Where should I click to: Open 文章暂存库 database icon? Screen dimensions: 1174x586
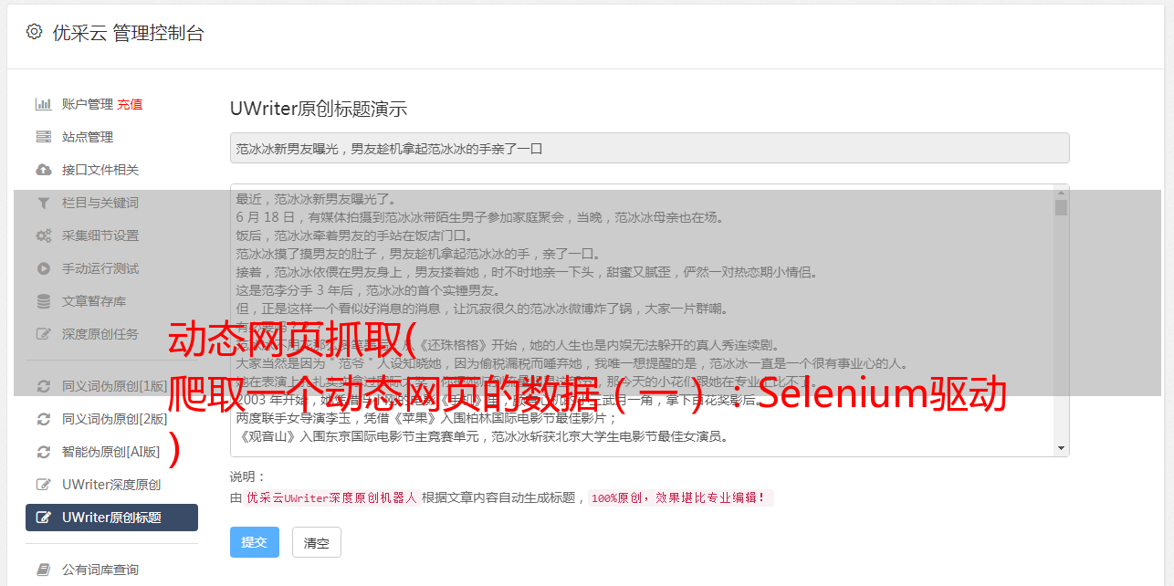pyautogui.click(x=43, y=301)
